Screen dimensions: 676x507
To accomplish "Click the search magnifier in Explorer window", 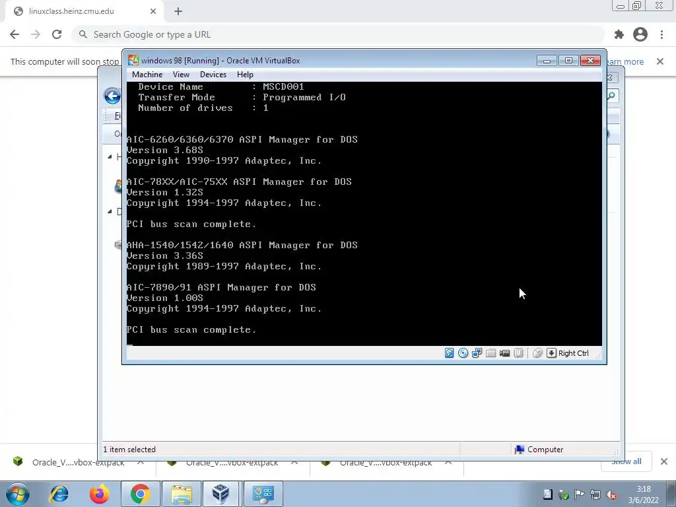I will pos(611,96).
